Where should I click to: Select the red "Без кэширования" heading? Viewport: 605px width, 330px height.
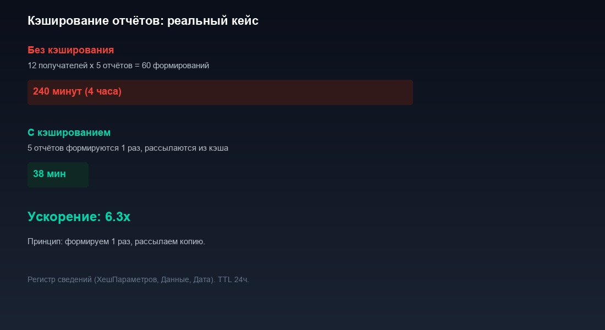coord(70,50)
